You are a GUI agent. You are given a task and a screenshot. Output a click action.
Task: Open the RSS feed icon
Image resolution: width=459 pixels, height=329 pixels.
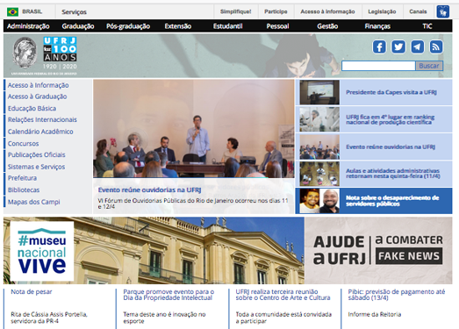[x=436, y=46]
